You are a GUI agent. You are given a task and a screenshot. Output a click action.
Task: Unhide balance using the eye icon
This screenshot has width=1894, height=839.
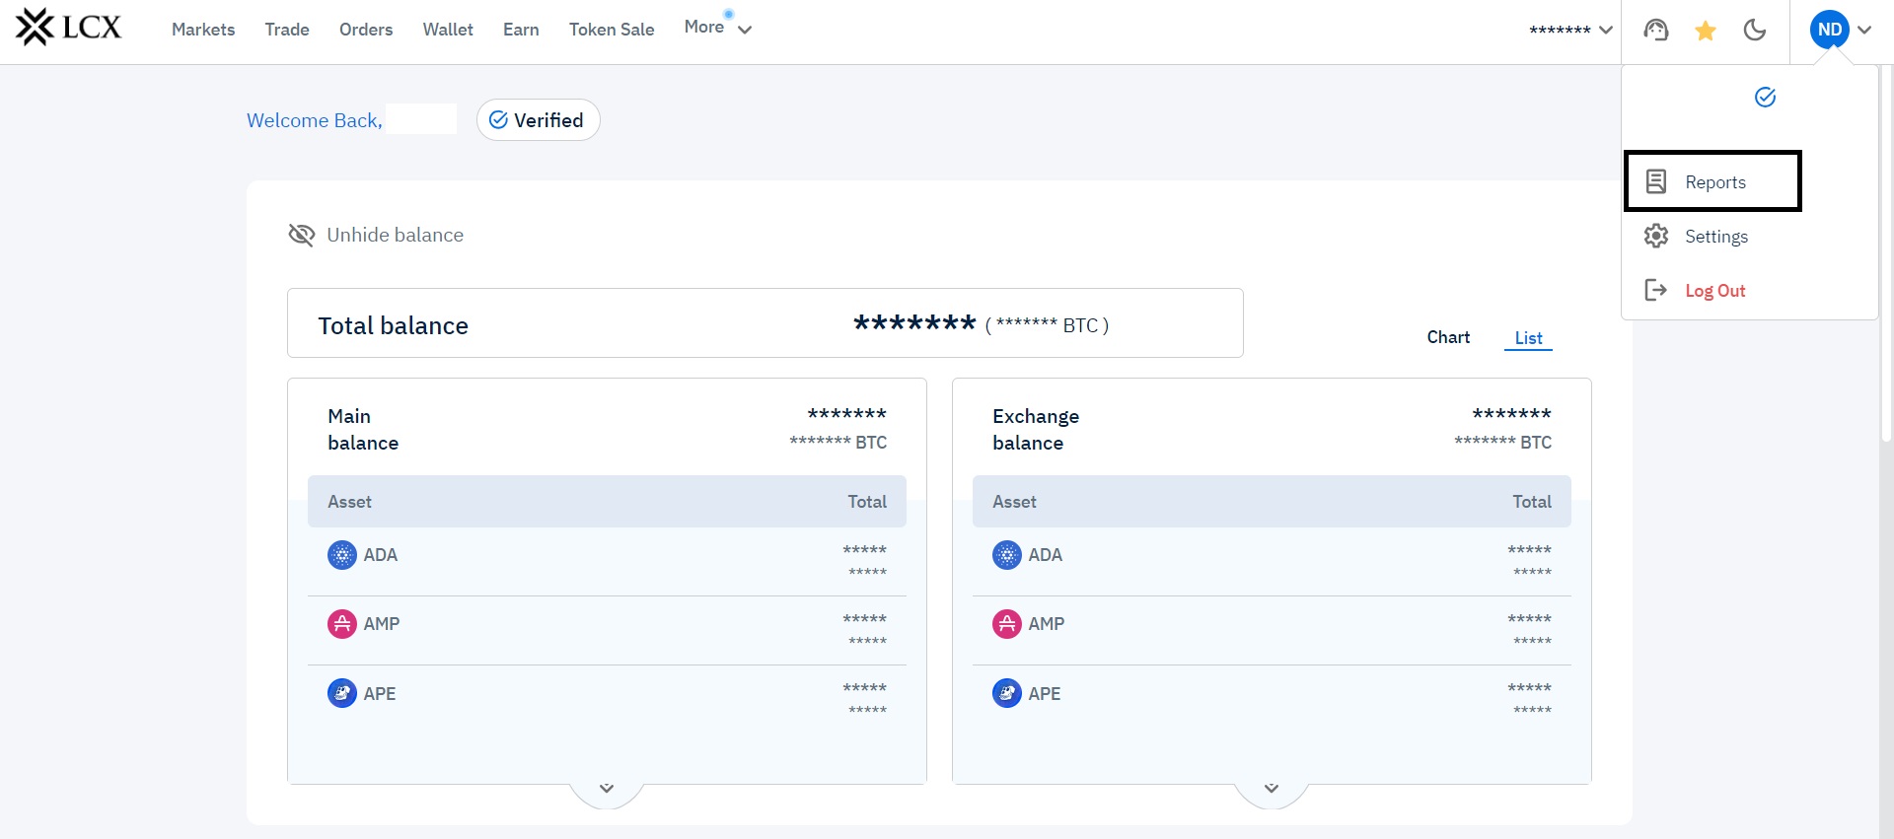[301, 235]
